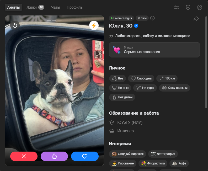Click the Фотография interest tag

tap(163, 154)
